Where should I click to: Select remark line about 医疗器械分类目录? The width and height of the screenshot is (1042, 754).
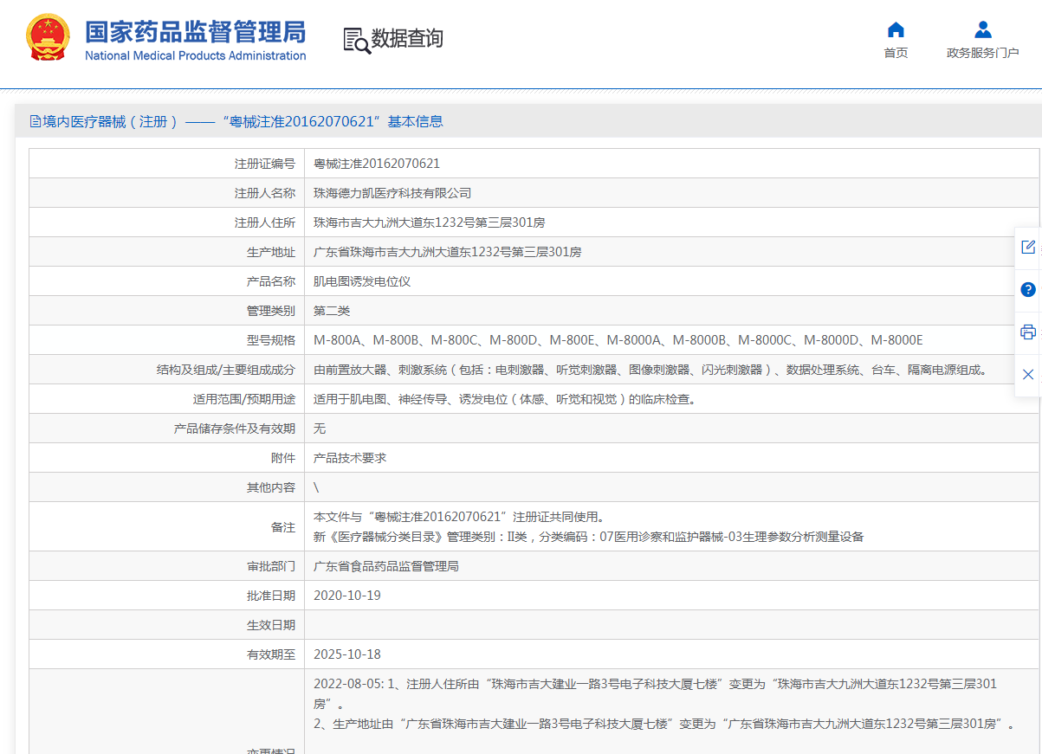[x=589, y=537]
